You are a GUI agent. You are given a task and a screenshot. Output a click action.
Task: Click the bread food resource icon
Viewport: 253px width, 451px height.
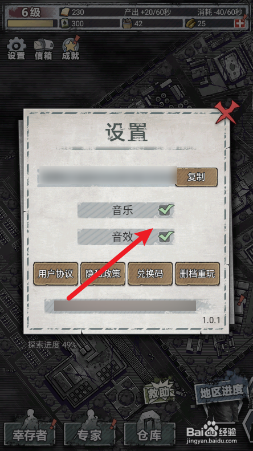[65, 12]
